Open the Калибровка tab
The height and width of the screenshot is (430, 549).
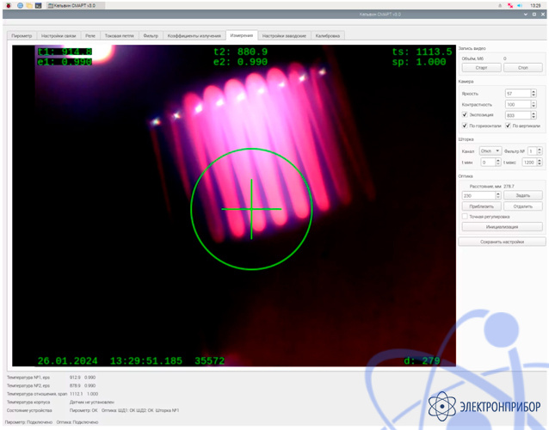pos(328,36)
